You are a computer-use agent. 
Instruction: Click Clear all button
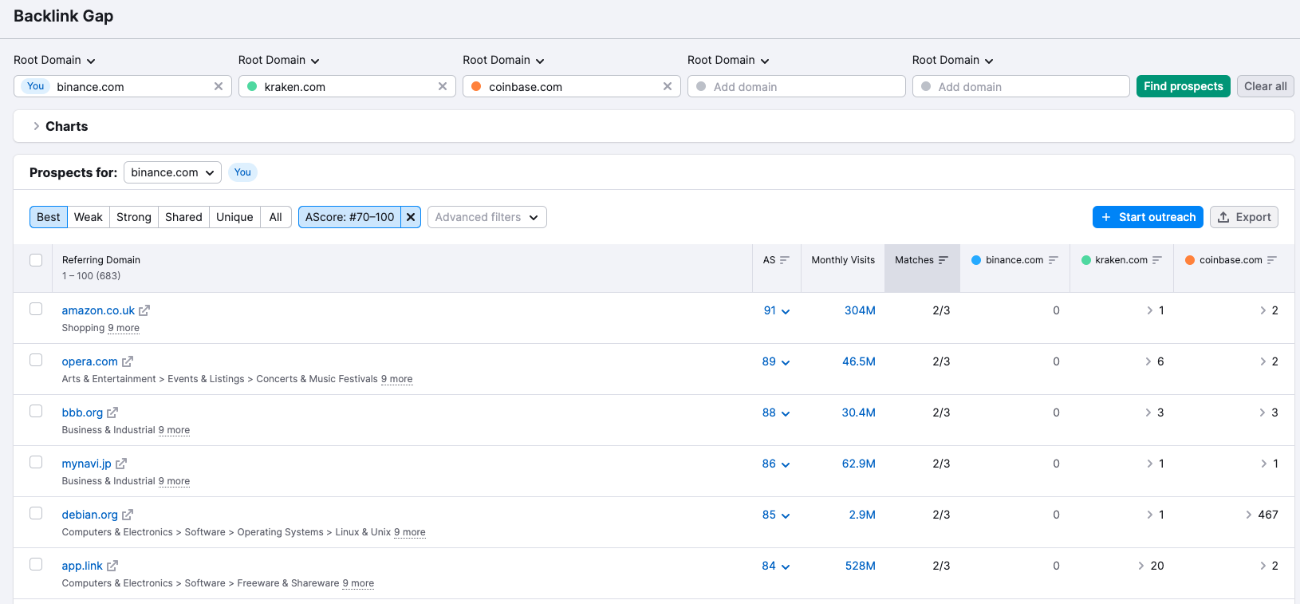(1266, 86)
